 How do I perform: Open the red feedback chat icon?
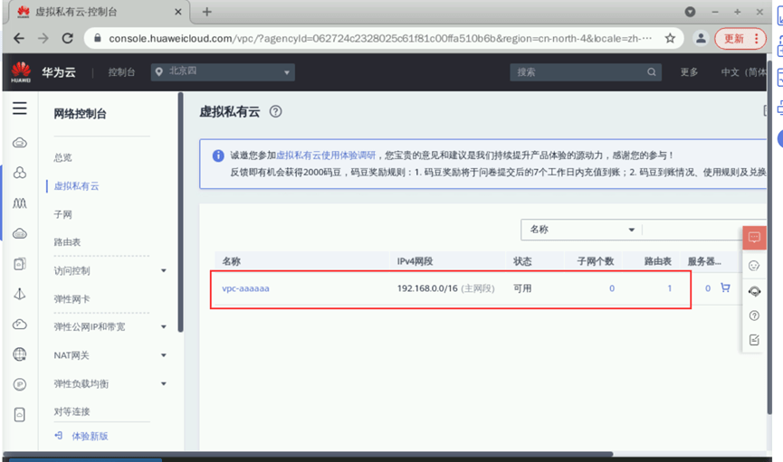tap(754, 237)
